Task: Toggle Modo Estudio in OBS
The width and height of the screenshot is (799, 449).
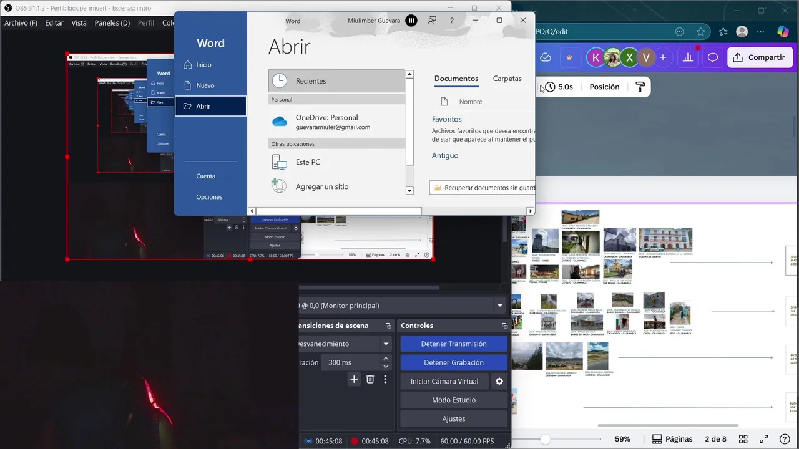Action: pyautogui.click(x=454, y=400)
